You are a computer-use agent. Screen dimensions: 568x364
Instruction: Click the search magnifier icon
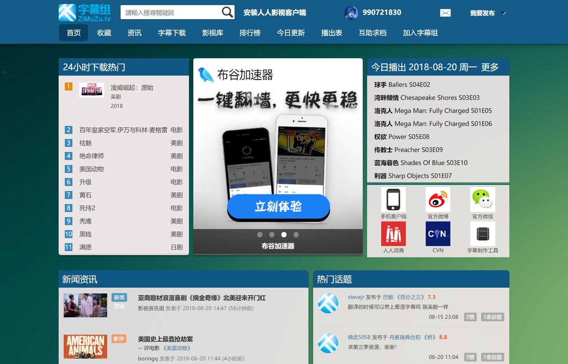tap(227, 12)
